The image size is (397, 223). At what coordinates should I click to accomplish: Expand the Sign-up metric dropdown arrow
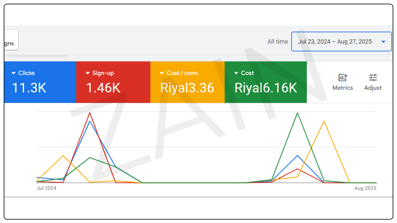88,73
